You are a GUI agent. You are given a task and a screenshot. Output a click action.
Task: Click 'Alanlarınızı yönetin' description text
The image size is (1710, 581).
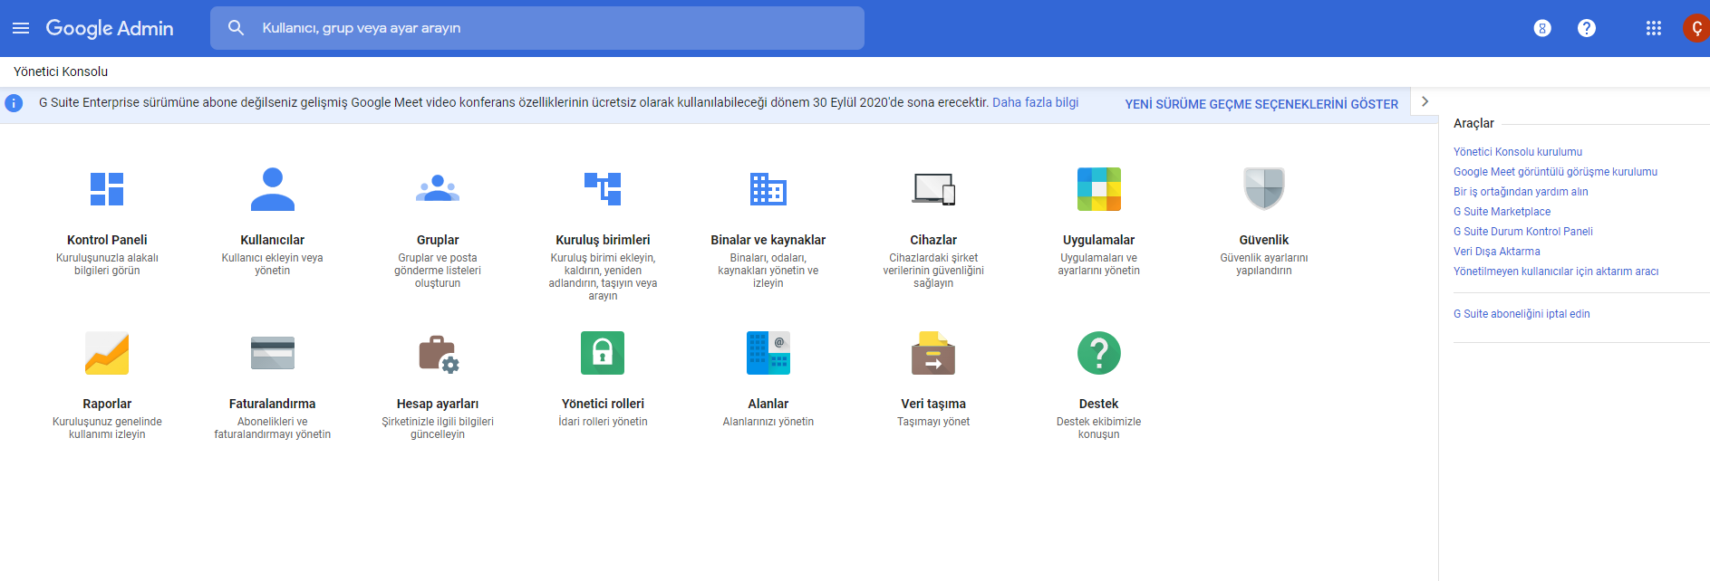768,422
